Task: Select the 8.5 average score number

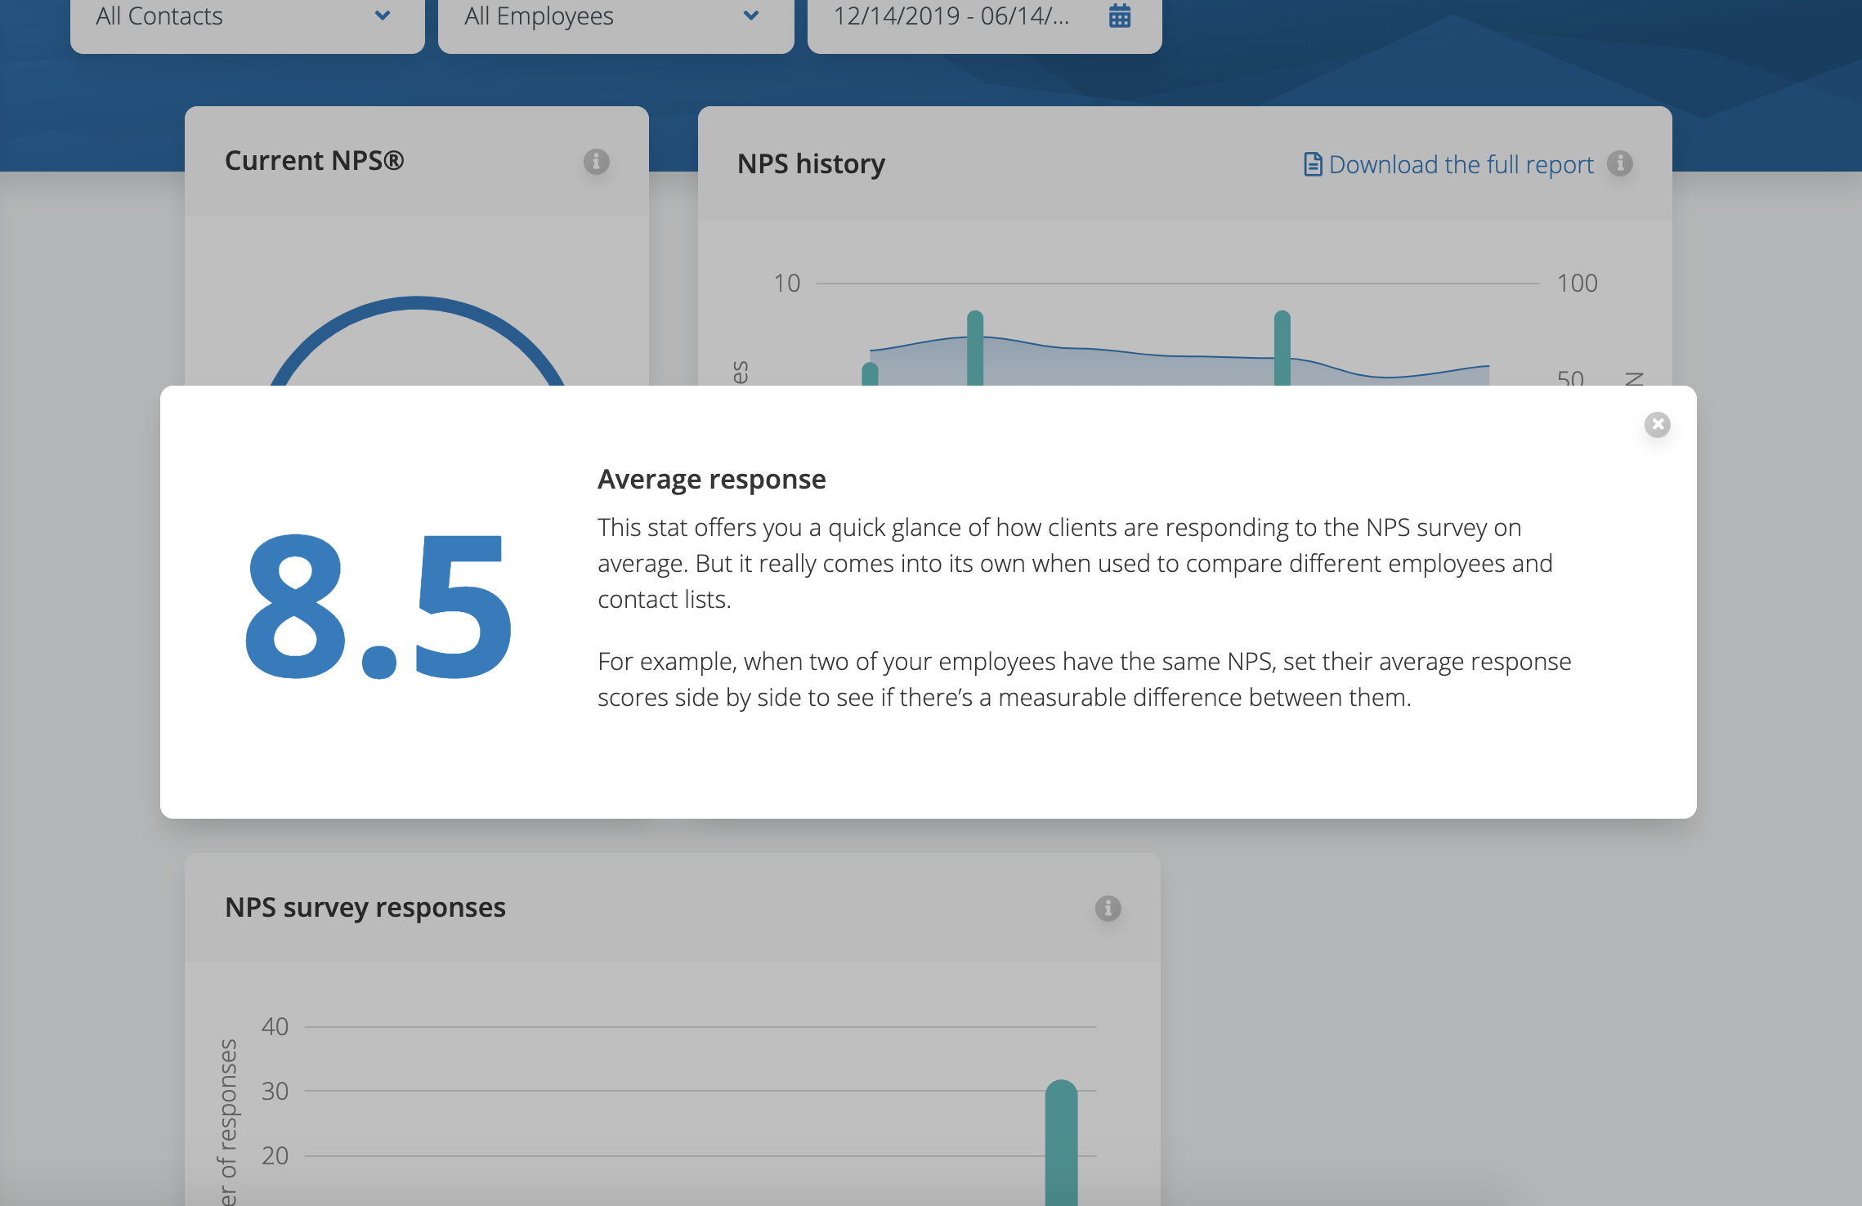Action: pyautogui.click(x=378, y=606)
